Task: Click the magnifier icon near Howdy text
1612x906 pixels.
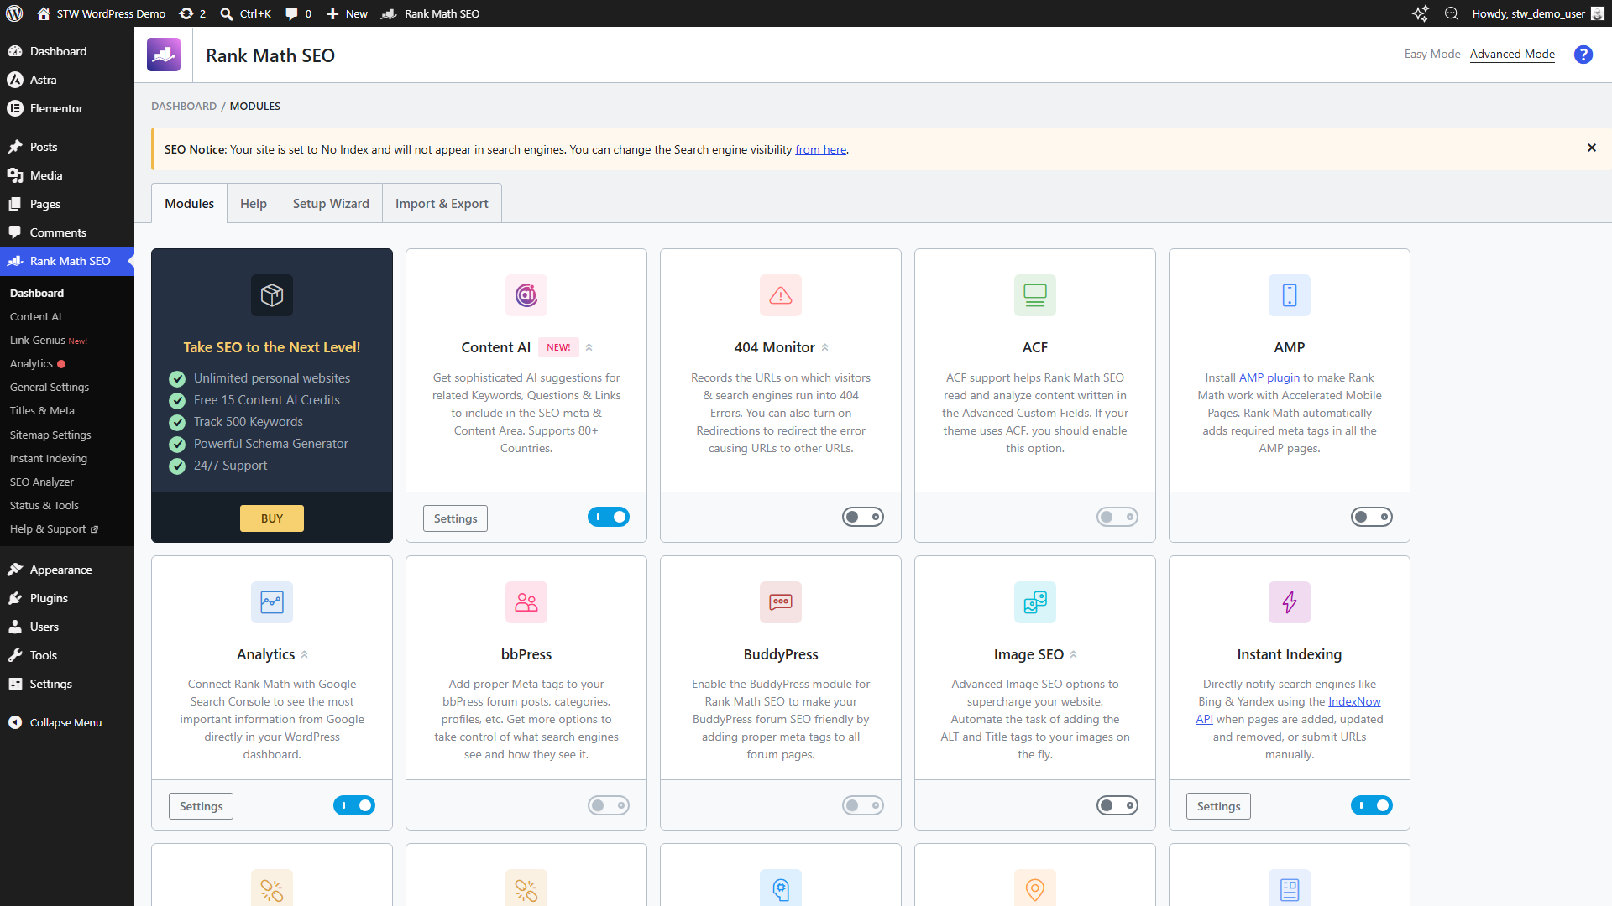Action: coord(1451,13)
